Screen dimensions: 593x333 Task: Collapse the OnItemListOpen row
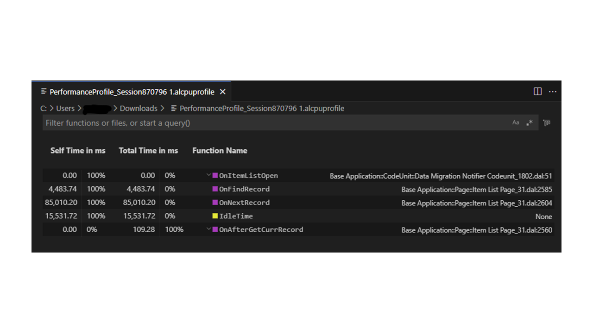coord(209,176)
